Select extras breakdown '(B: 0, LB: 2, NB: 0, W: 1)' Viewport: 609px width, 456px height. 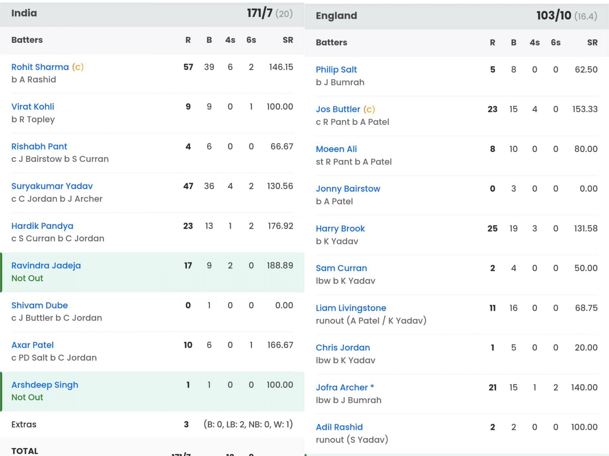[x=248, y=425]
